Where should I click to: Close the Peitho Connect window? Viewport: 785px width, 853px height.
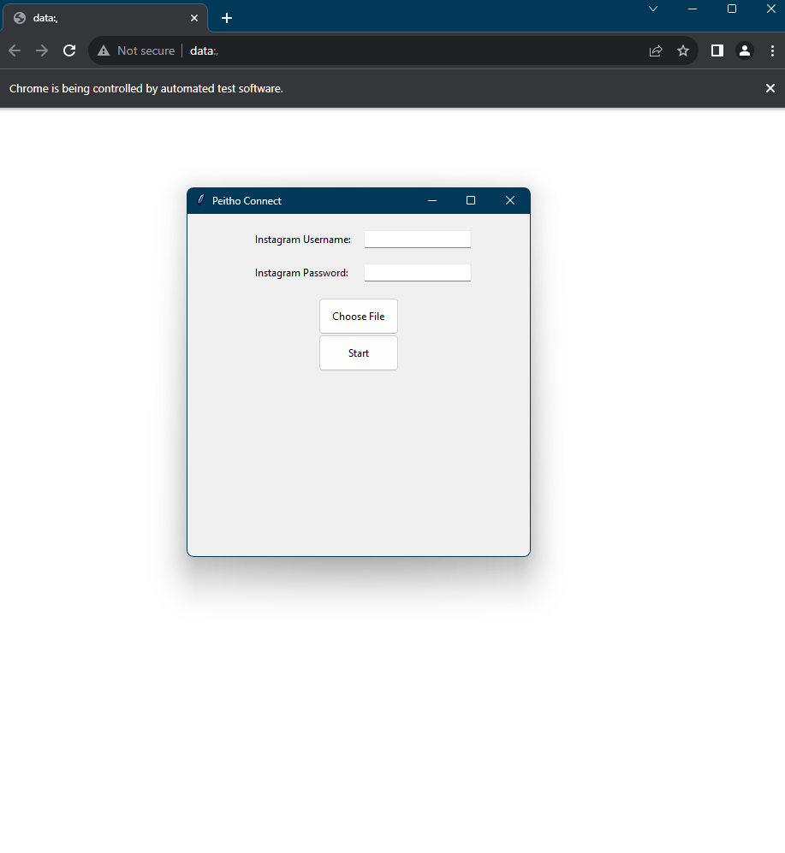coord(510,201)
